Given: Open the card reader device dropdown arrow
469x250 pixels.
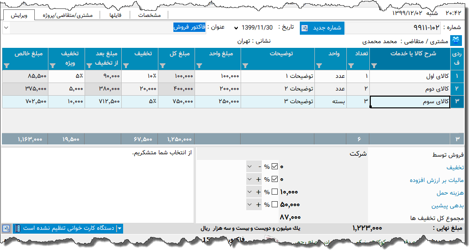Looking at the screenshot, I should [x=119, y=228].
